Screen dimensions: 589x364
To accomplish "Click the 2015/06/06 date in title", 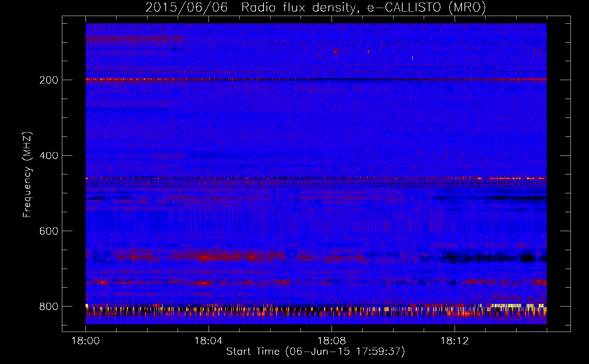I will point(187,7).
